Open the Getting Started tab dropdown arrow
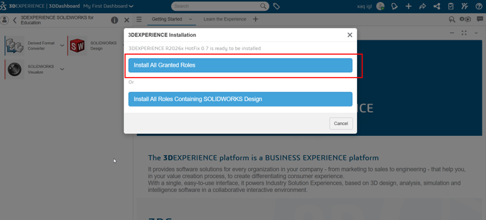Screen dimensions: 486x220 tap(190, 19)
